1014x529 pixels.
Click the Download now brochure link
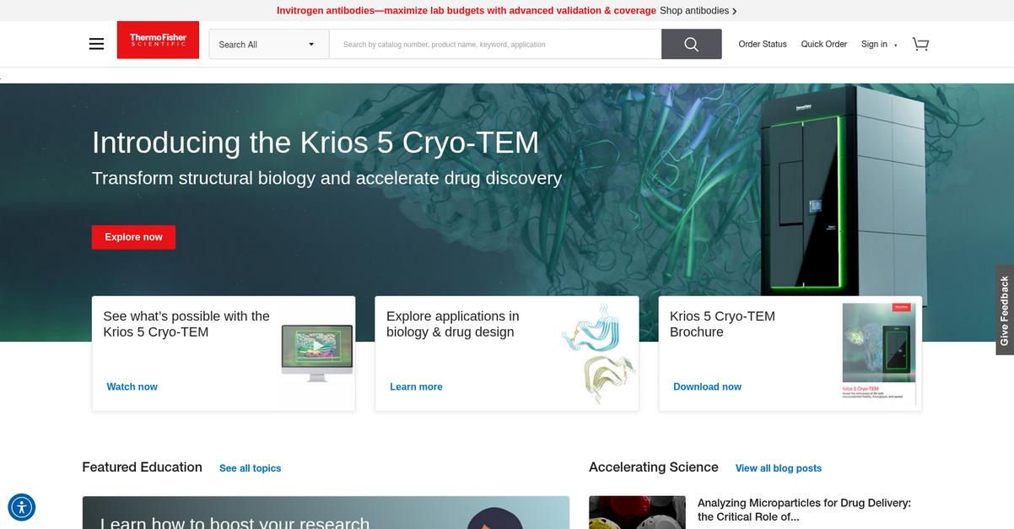pos(707,386)
